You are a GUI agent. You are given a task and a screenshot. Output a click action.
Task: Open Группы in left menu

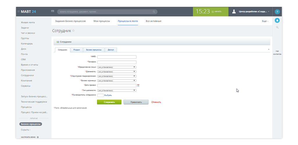[x=25, y=38]
